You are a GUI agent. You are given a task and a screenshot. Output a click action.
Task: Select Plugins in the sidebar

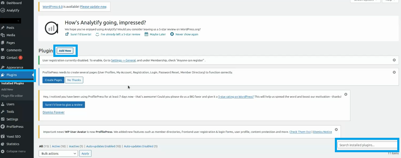[x=12, y=75]
